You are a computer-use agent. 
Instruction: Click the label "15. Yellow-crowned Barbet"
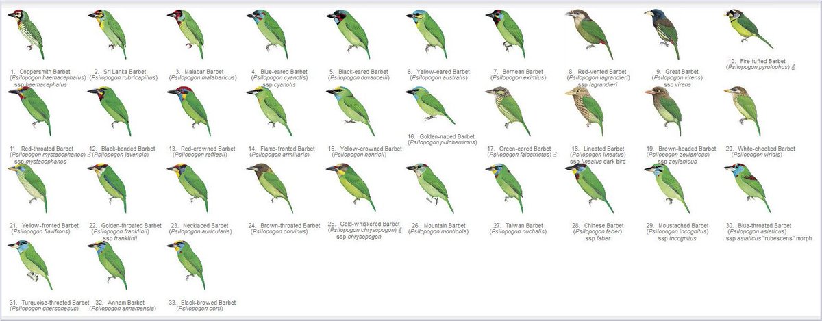364,149
